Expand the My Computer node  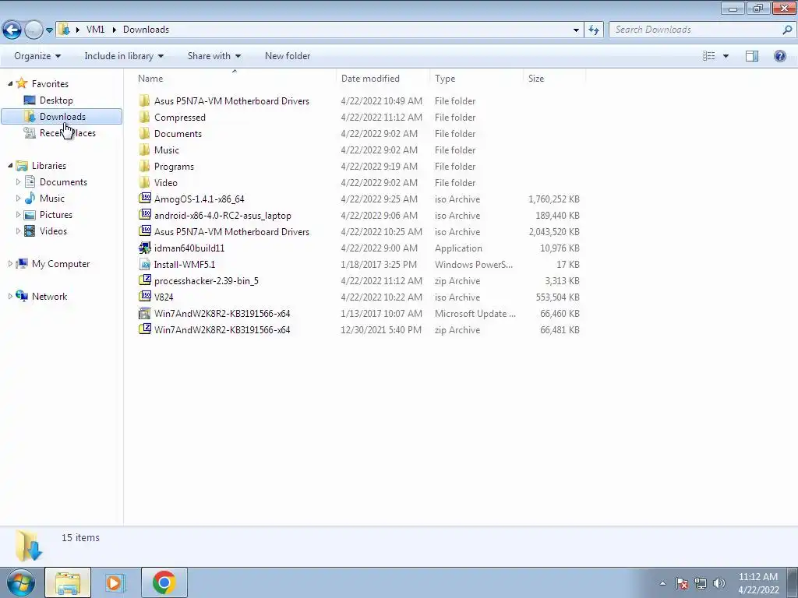pos(10,263)
